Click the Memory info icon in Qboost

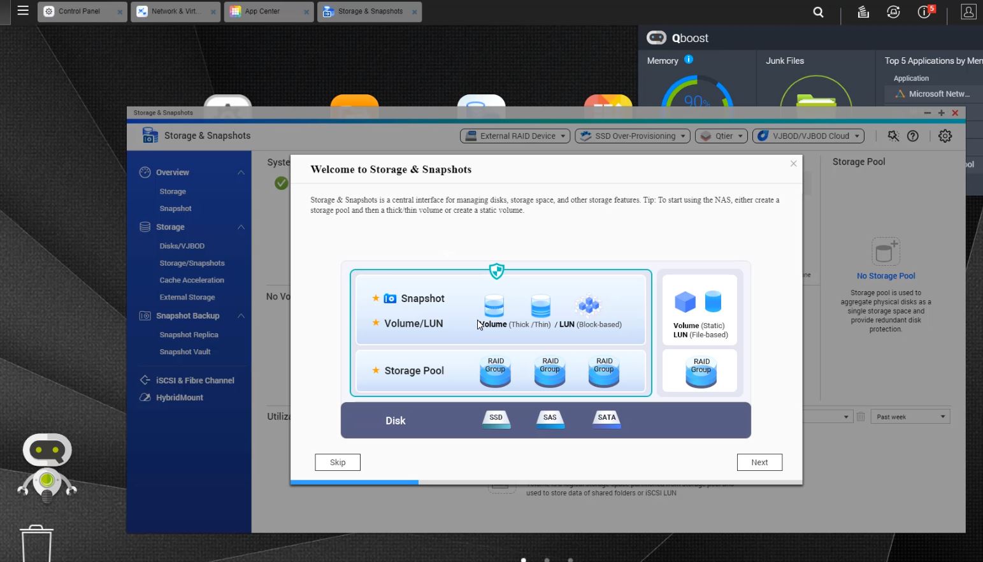[x=689, y=59]
